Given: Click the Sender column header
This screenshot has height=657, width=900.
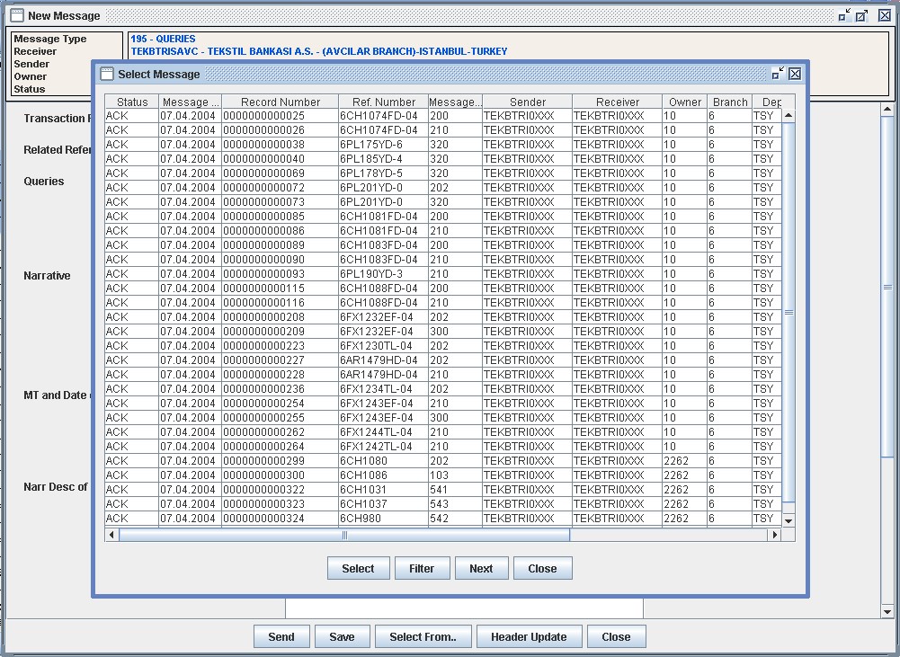Looking at the screenshot, I should click(528, 102).
